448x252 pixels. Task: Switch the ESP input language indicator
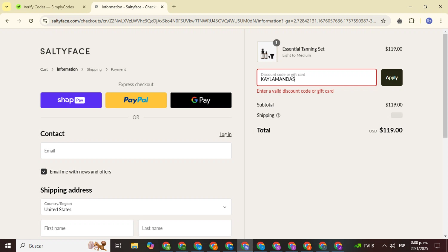click(x=402, y=246)
